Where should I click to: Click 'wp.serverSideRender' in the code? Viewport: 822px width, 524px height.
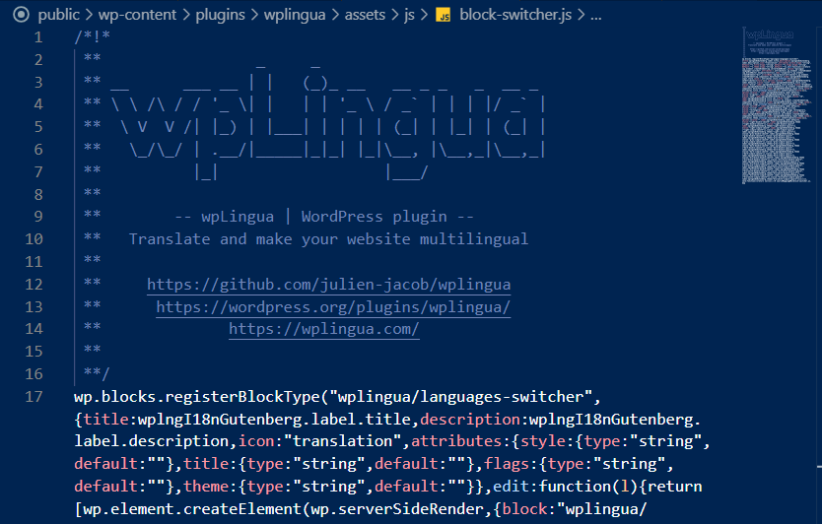(x=397, y=509)
